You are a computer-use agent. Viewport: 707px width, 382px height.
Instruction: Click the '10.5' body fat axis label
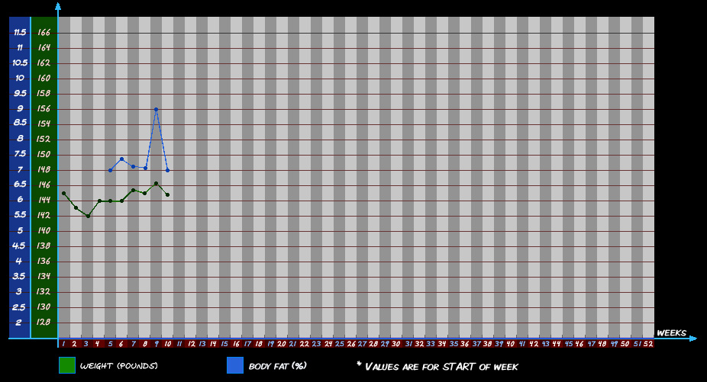pyautogui.click(x=20, y=63)
